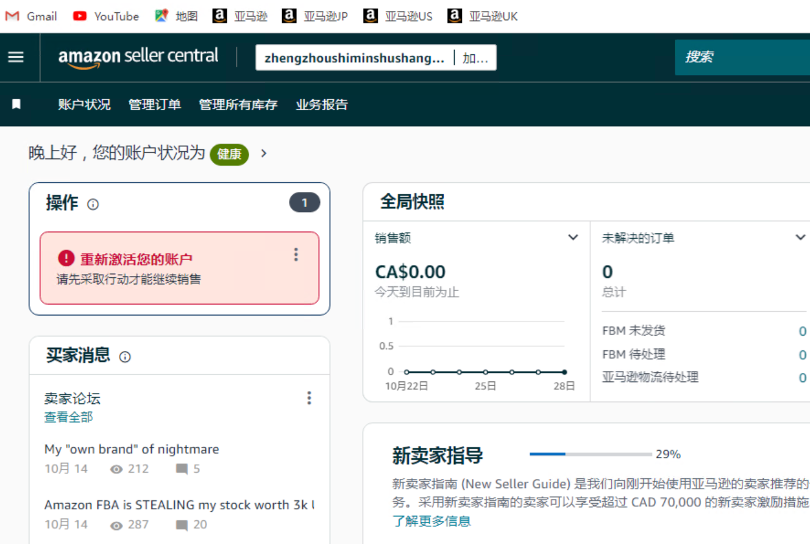The image size is (810, 544).
Task: Click the info icon next to 操作
Action: pyautogui.click(x=93, y=205)
